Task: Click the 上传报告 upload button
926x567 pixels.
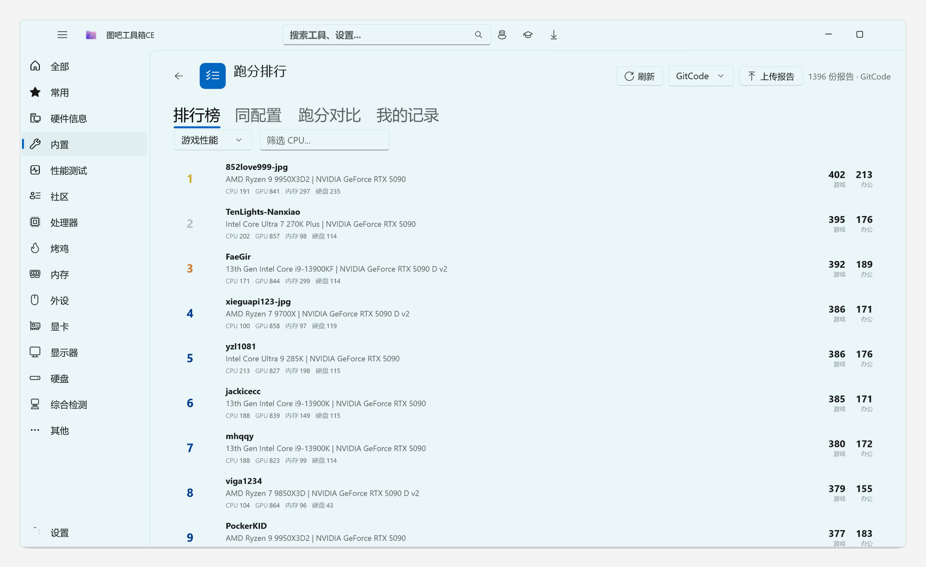Action: click(771, 76)
